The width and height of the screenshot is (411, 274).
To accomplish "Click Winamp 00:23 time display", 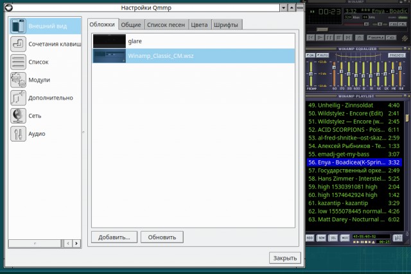I will tap(329, 12).
